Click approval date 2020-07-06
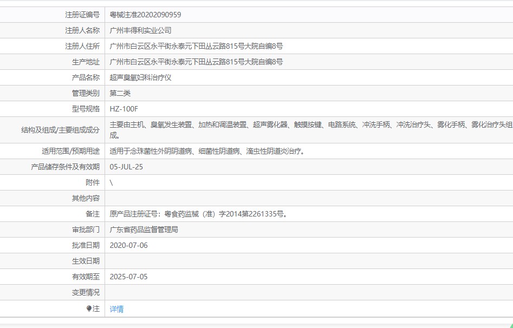Screen dimensions: 513x328 (128, 245)
